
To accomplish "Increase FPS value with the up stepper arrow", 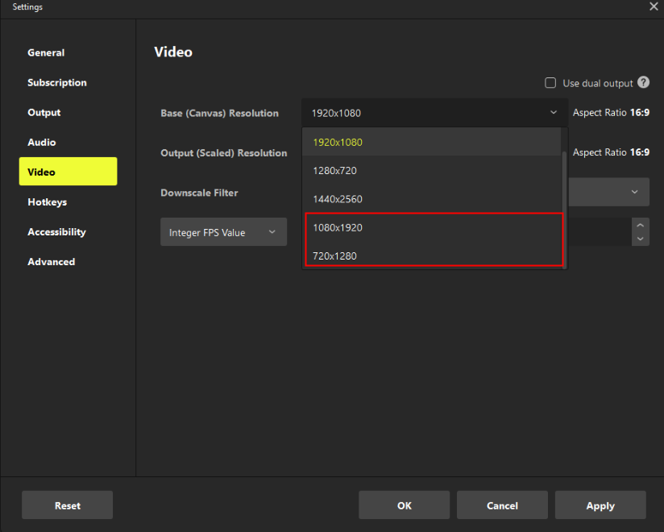I will point(640,226).
